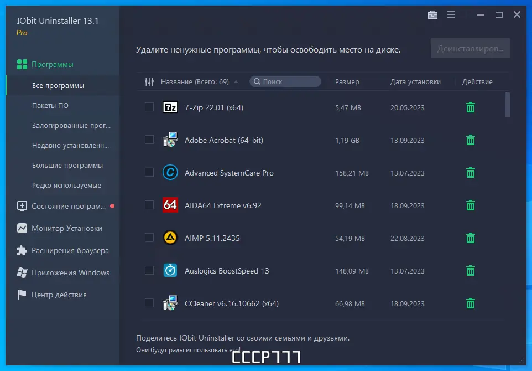The width and height of the screenshot is (532, 371).
Task: Tick the checkbox for AIDA64 Extreme
Action: (x=149, y=205)
